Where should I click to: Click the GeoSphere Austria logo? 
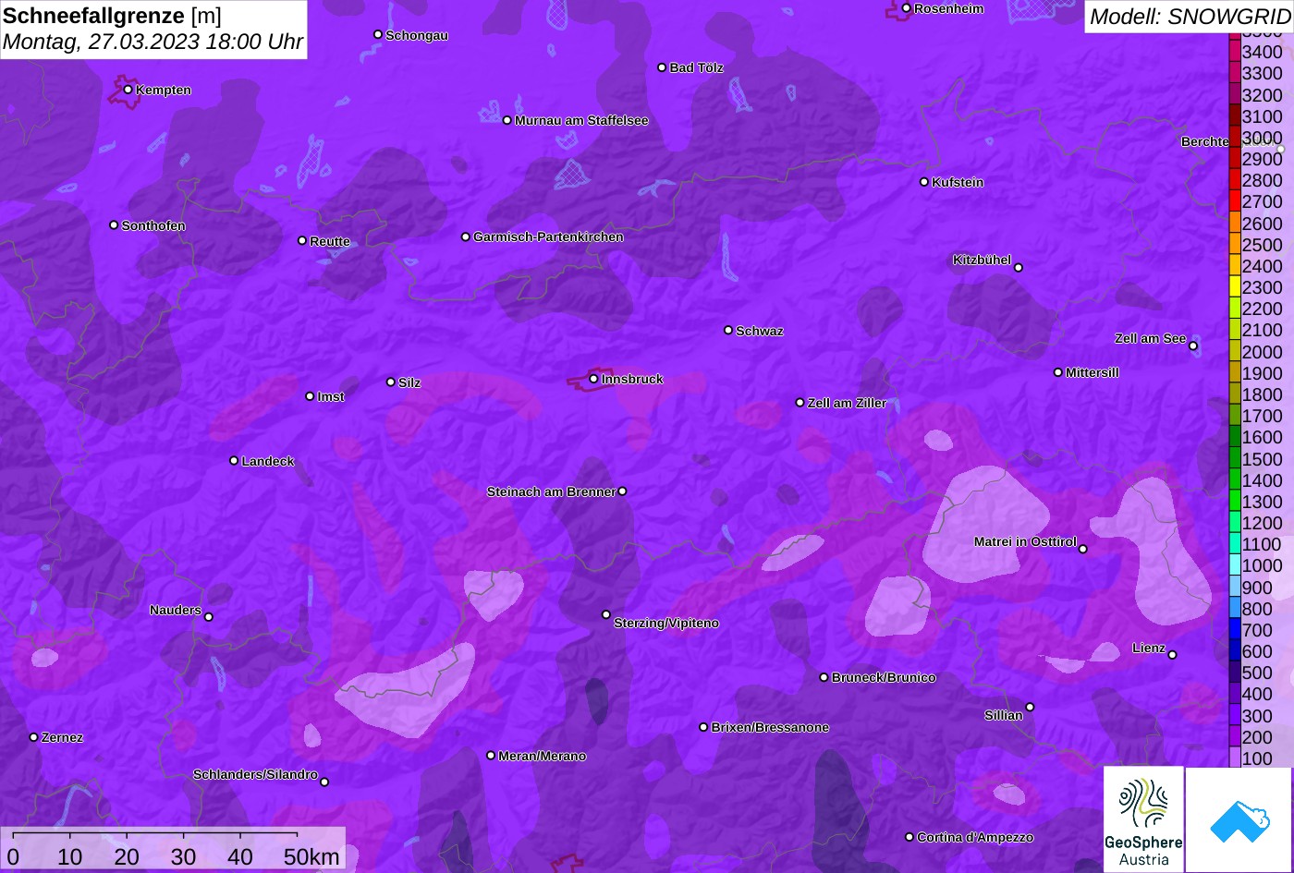(1143, 818)
